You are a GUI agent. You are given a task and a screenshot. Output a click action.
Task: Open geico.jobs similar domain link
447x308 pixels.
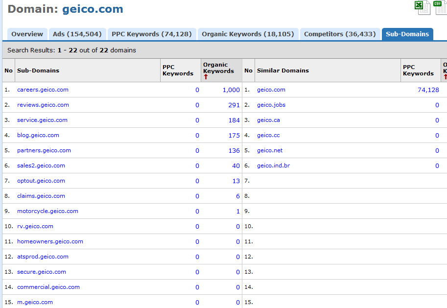(271, 105)
